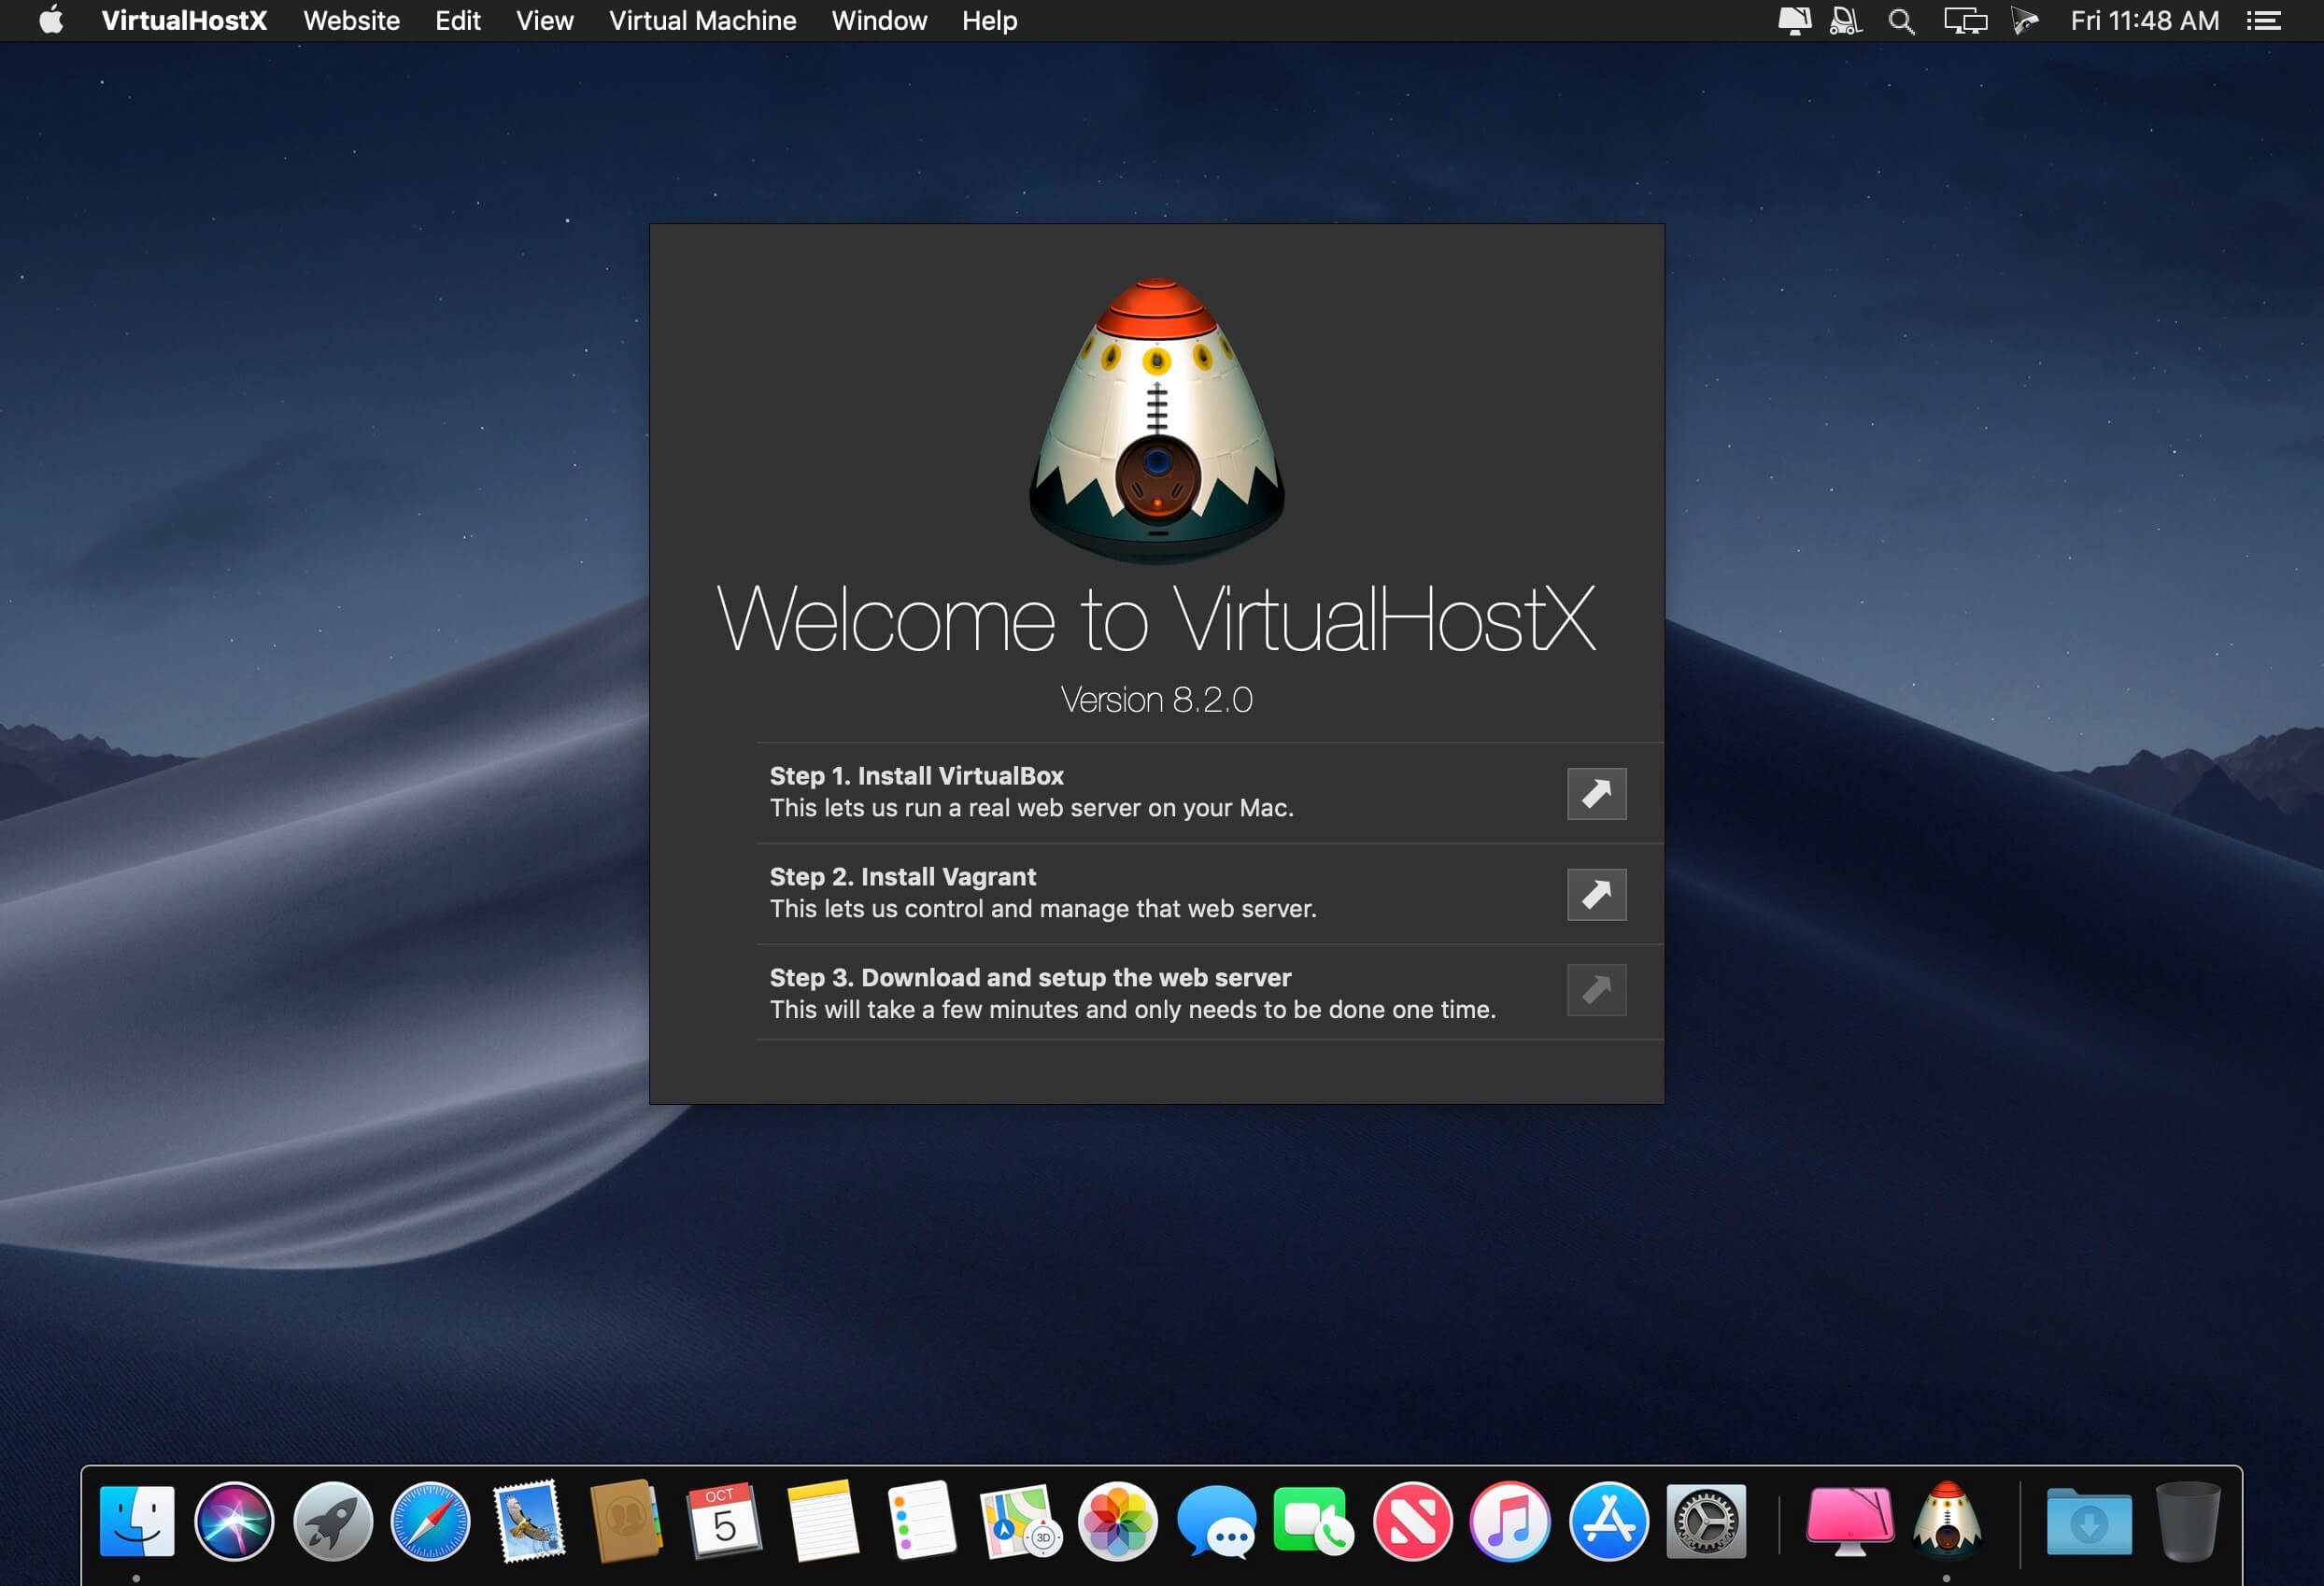Open the Apple menu
The height and width of the screenshot is (1586, 2324).
tap(51, 21)
